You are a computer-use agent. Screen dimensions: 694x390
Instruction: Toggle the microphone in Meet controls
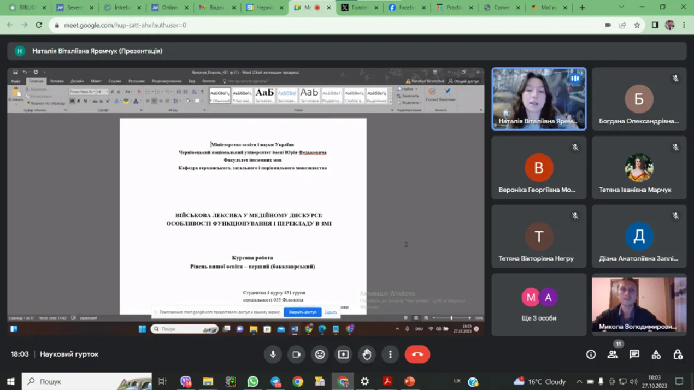coord(273,354)
